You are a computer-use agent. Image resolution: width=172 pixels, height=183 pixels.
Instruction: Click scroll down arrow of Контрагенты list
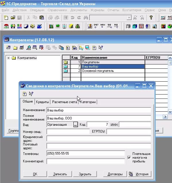tap(170, 112)
